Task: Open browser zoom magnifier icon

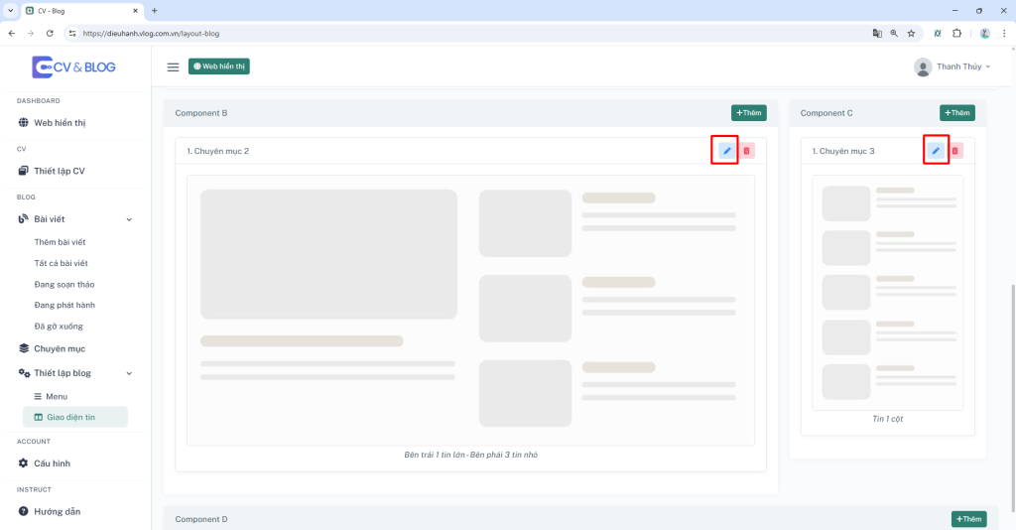Action: click(x=894, y=33)
